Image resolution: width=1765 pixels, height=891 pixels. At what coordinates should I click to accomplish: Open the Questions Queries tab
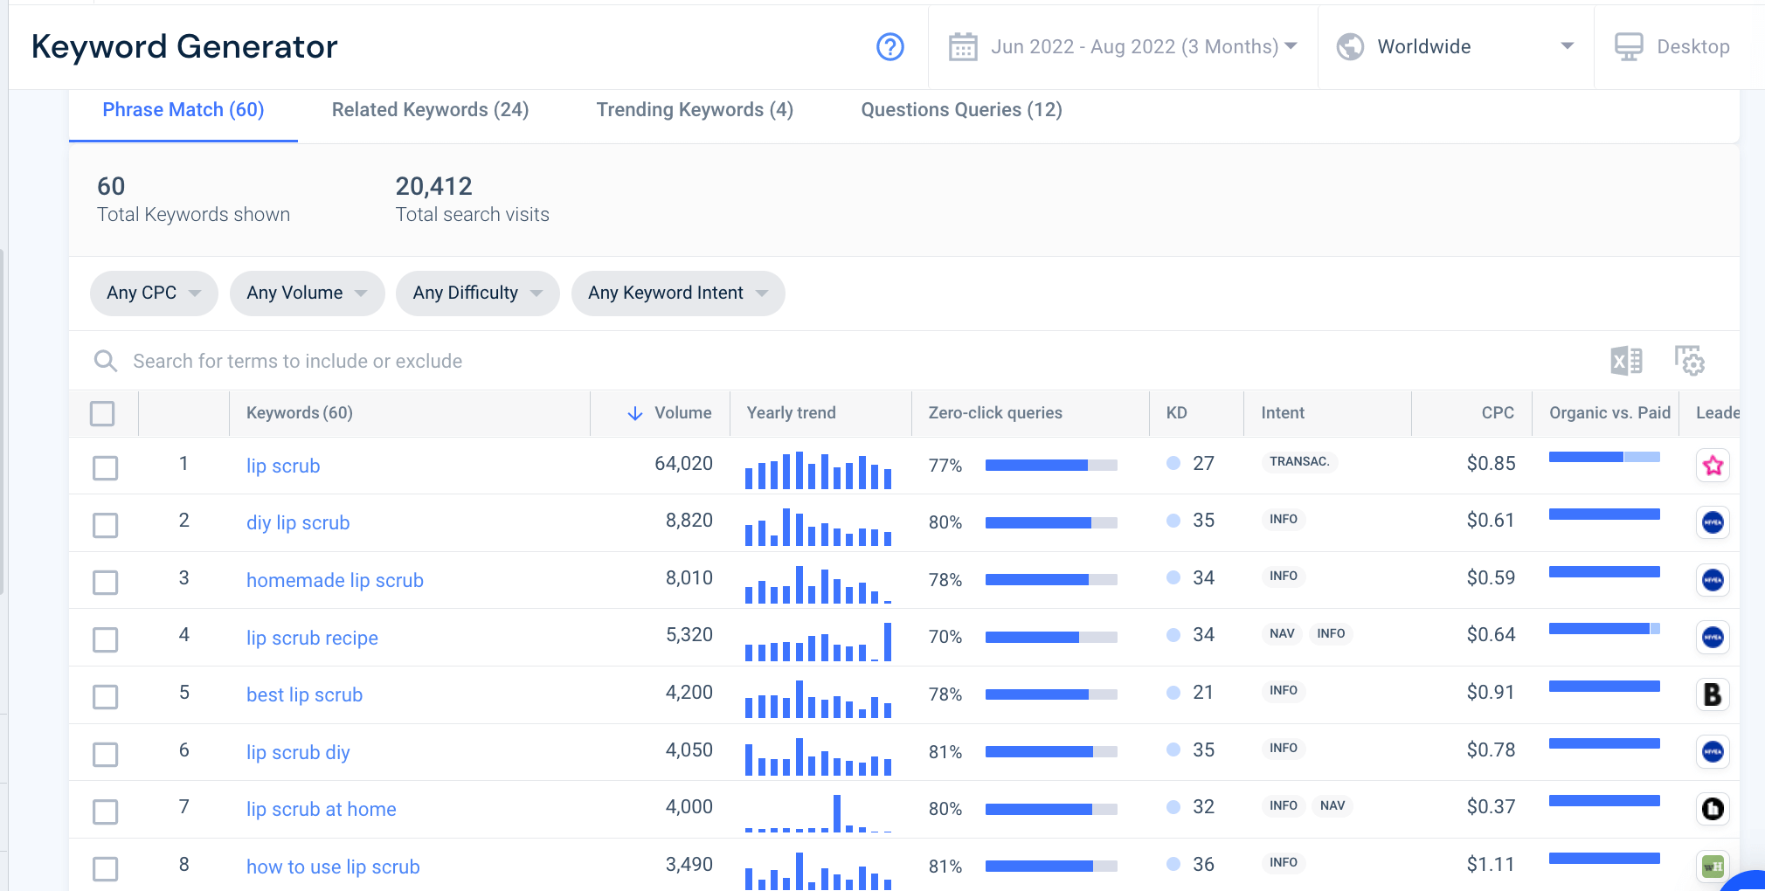(x=961, y=109)
